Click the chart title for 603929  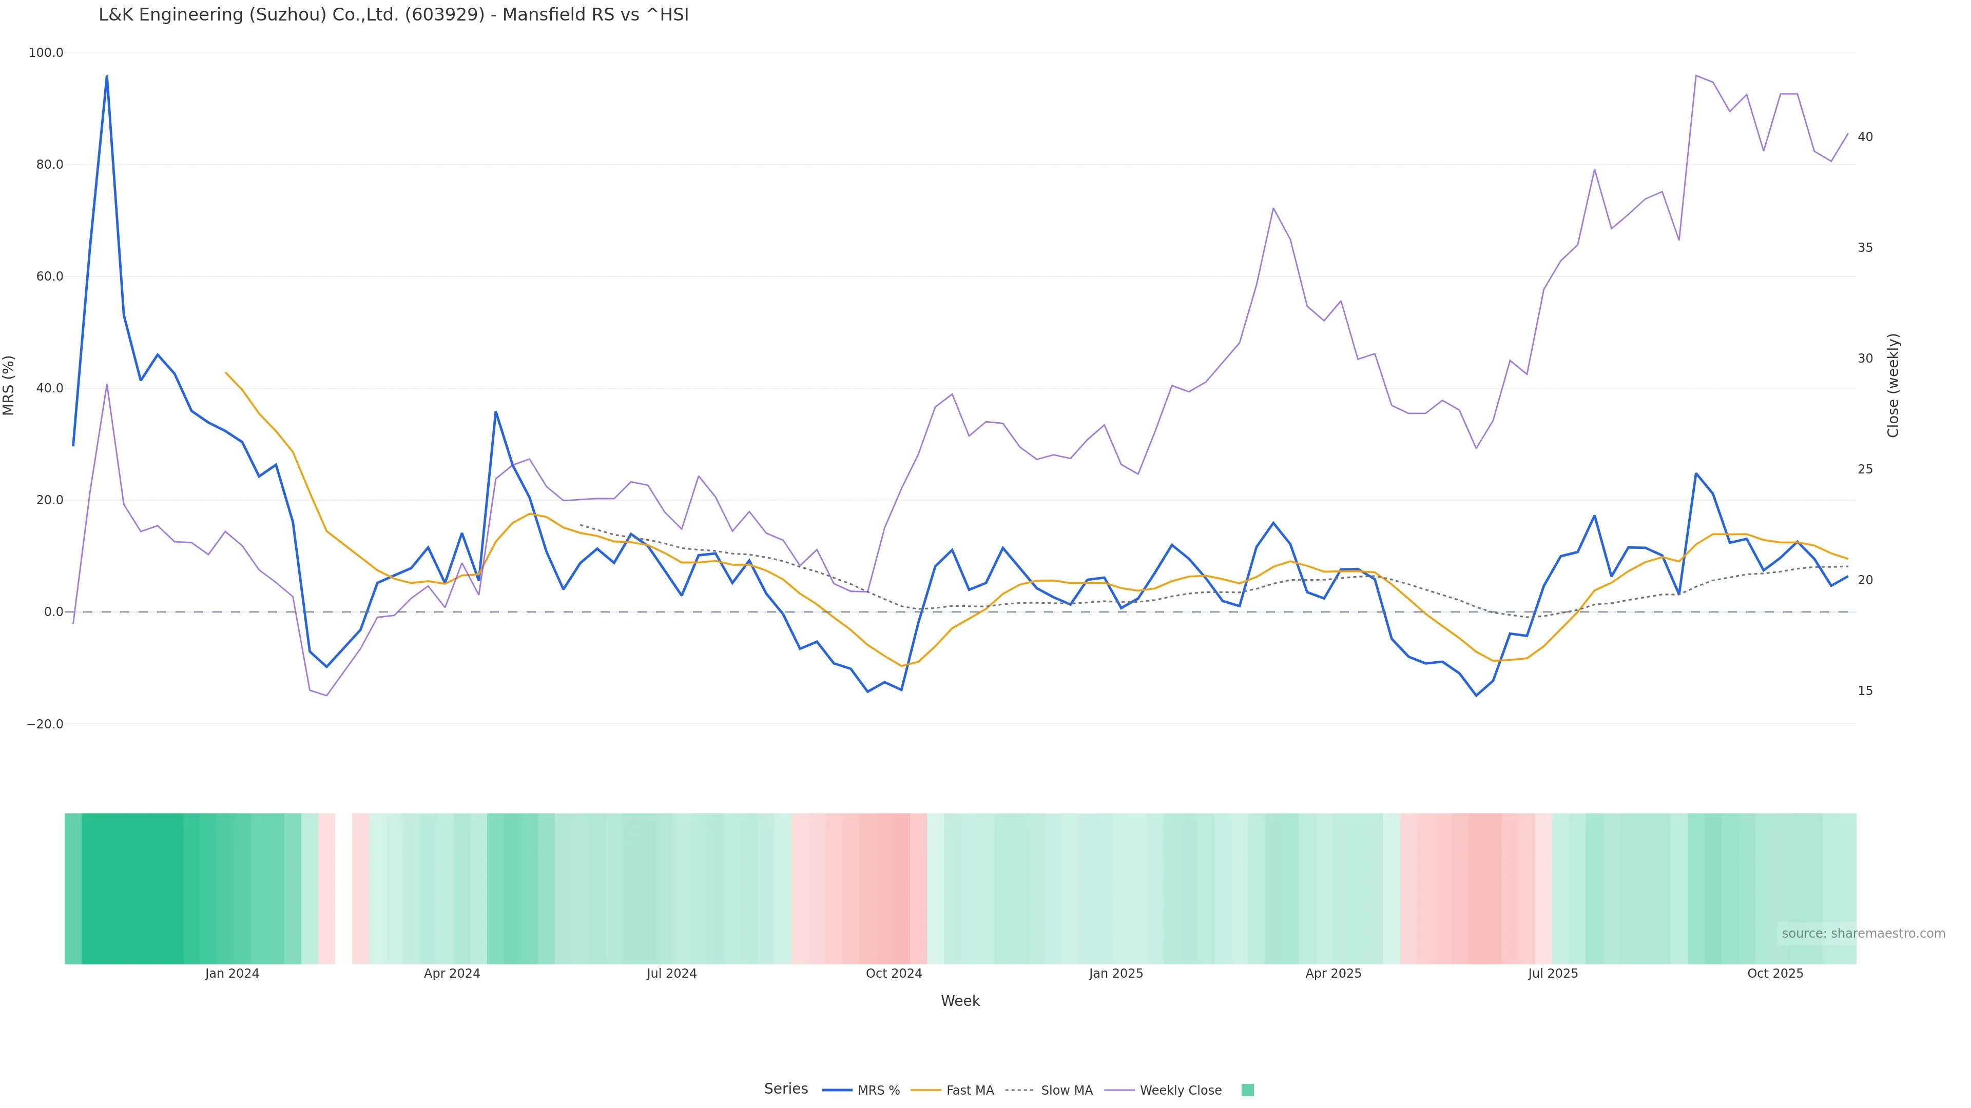click(393, 15)
